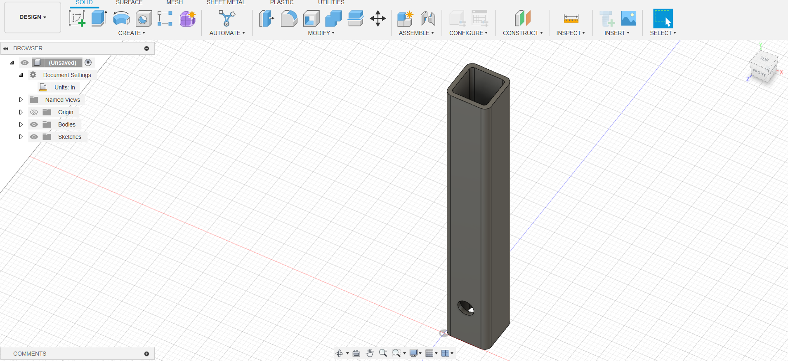Expand the Bodies folder
This screenshot has height=361, width=788.
[x=21, y=124]
